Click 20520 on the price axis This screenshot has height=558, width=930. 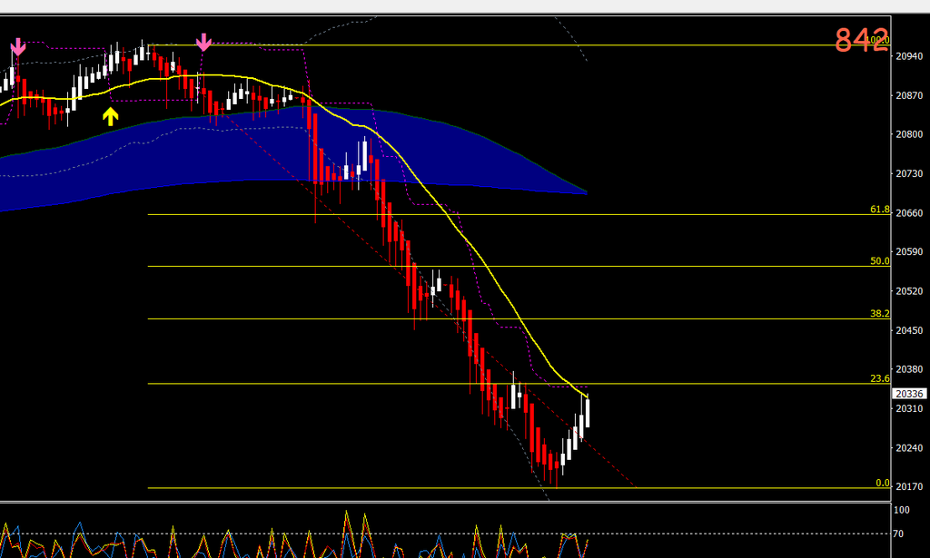point(909,291)
